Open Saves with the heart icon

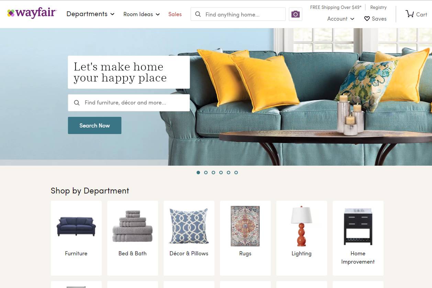(x=375, y=19)
